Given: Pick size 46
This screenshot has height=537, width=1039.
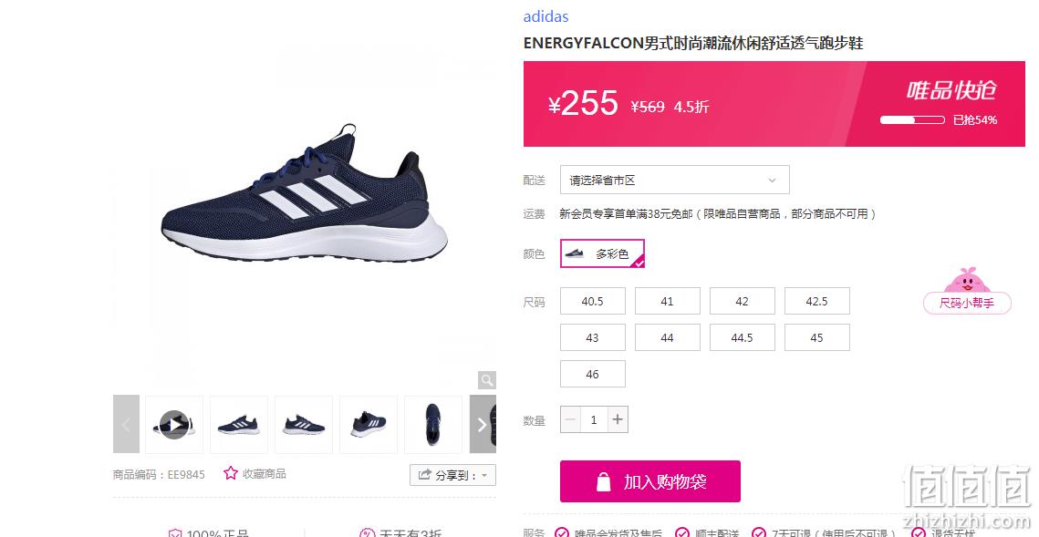Looking at the screenshot, I should coord(592,374).
